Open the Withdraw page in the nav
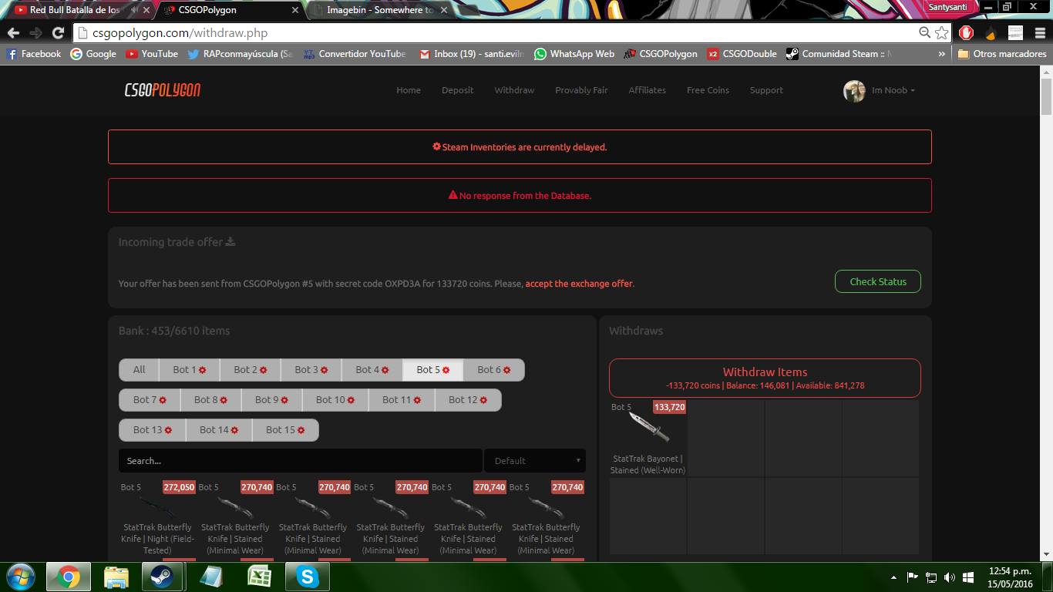The width and height of the screenshot is (1053, 592). [x=514, y=90]
